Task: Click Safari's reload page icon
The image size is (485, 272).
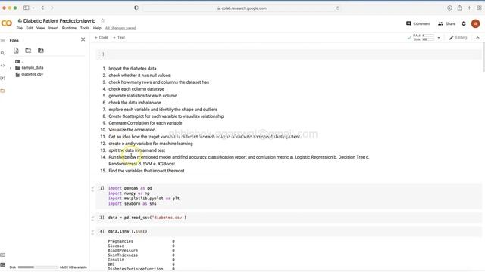Action: coord(337,8)
